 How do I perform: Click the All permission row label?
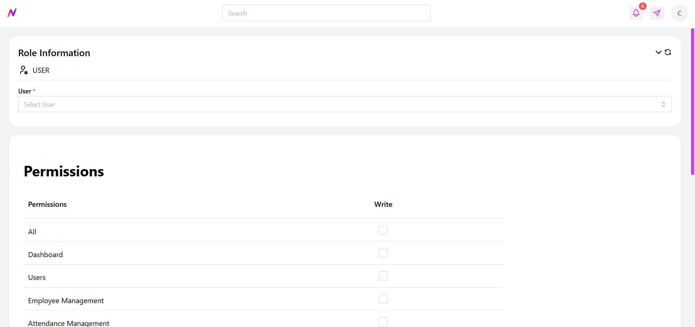tap(32, 232)
